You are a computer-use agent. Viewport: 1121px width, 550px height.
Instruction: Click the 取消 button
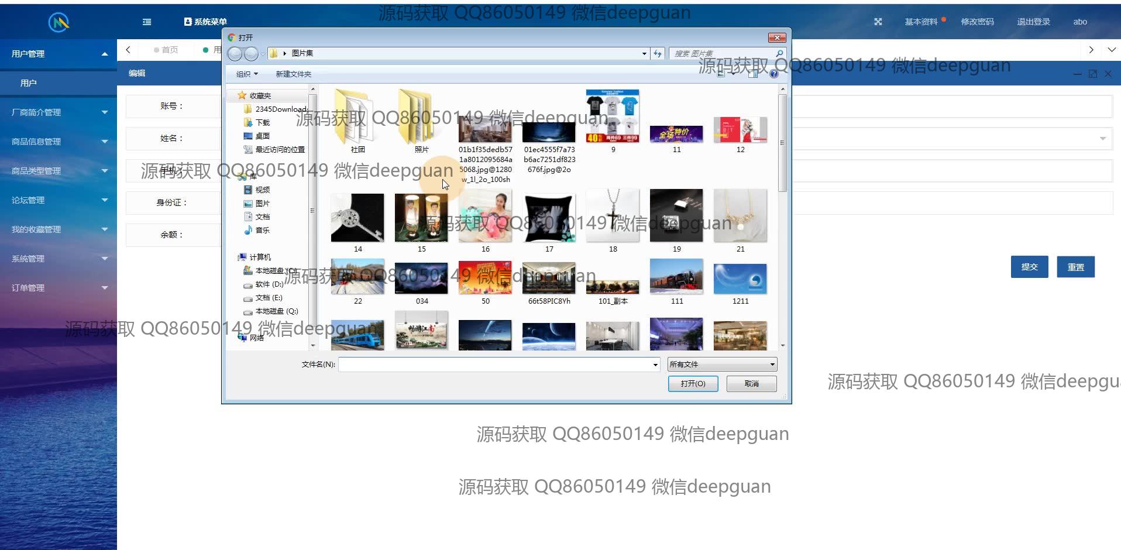tap(751, 384)
